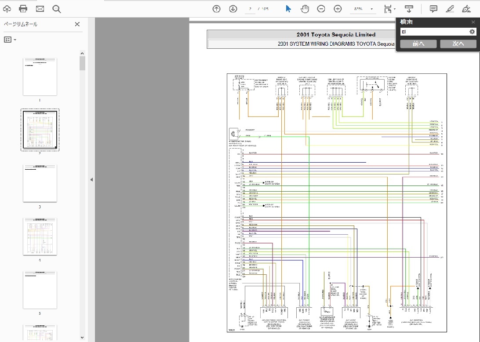Collapse the left panel with triangle
The height and width of the screenshot is (342, 480).
91,180
